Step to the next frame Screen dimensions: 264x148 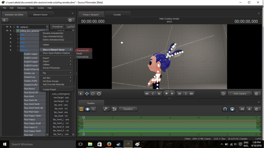(179, 94)
